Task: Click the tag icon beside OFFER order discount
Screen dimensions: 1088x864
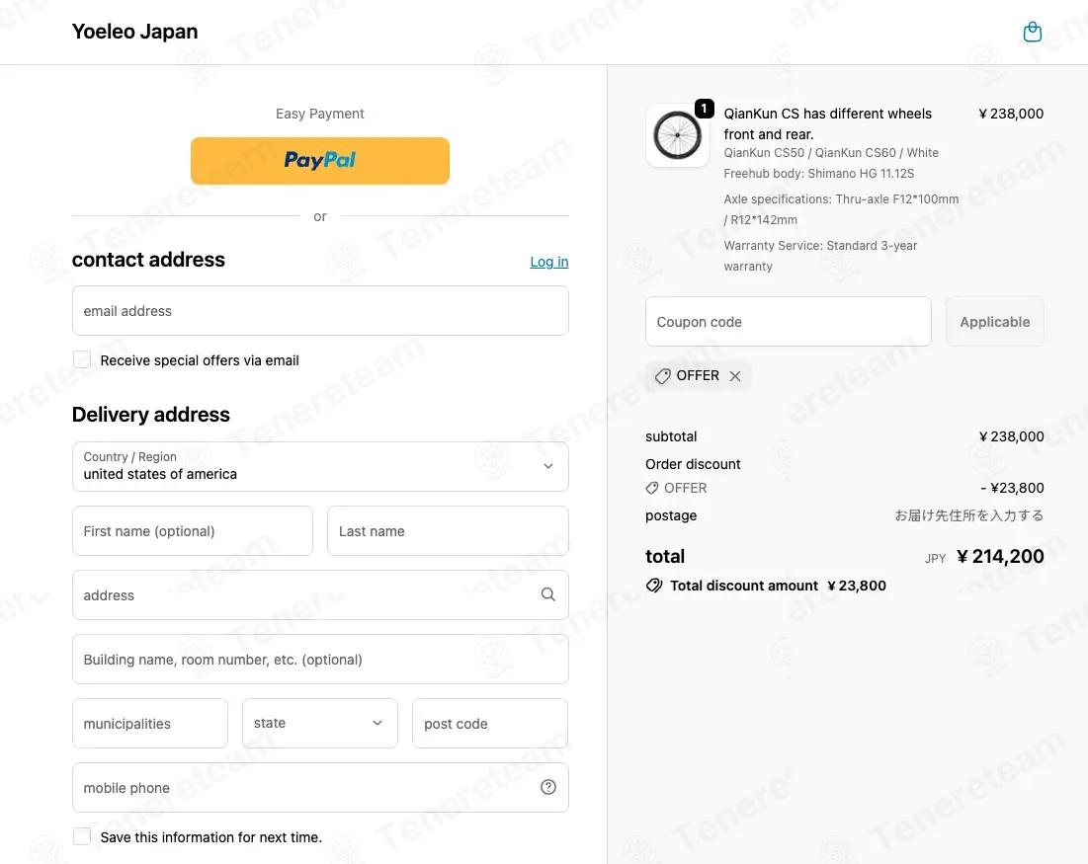Action: click(x=651, y=488)
